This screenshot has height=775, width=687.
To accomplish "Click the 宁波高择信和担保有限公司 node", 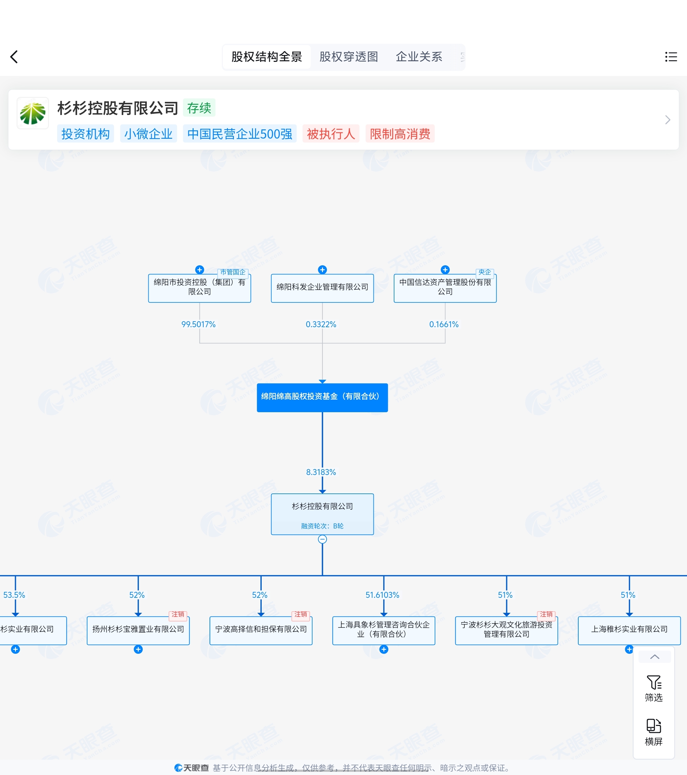I will [x=261, y=630].
